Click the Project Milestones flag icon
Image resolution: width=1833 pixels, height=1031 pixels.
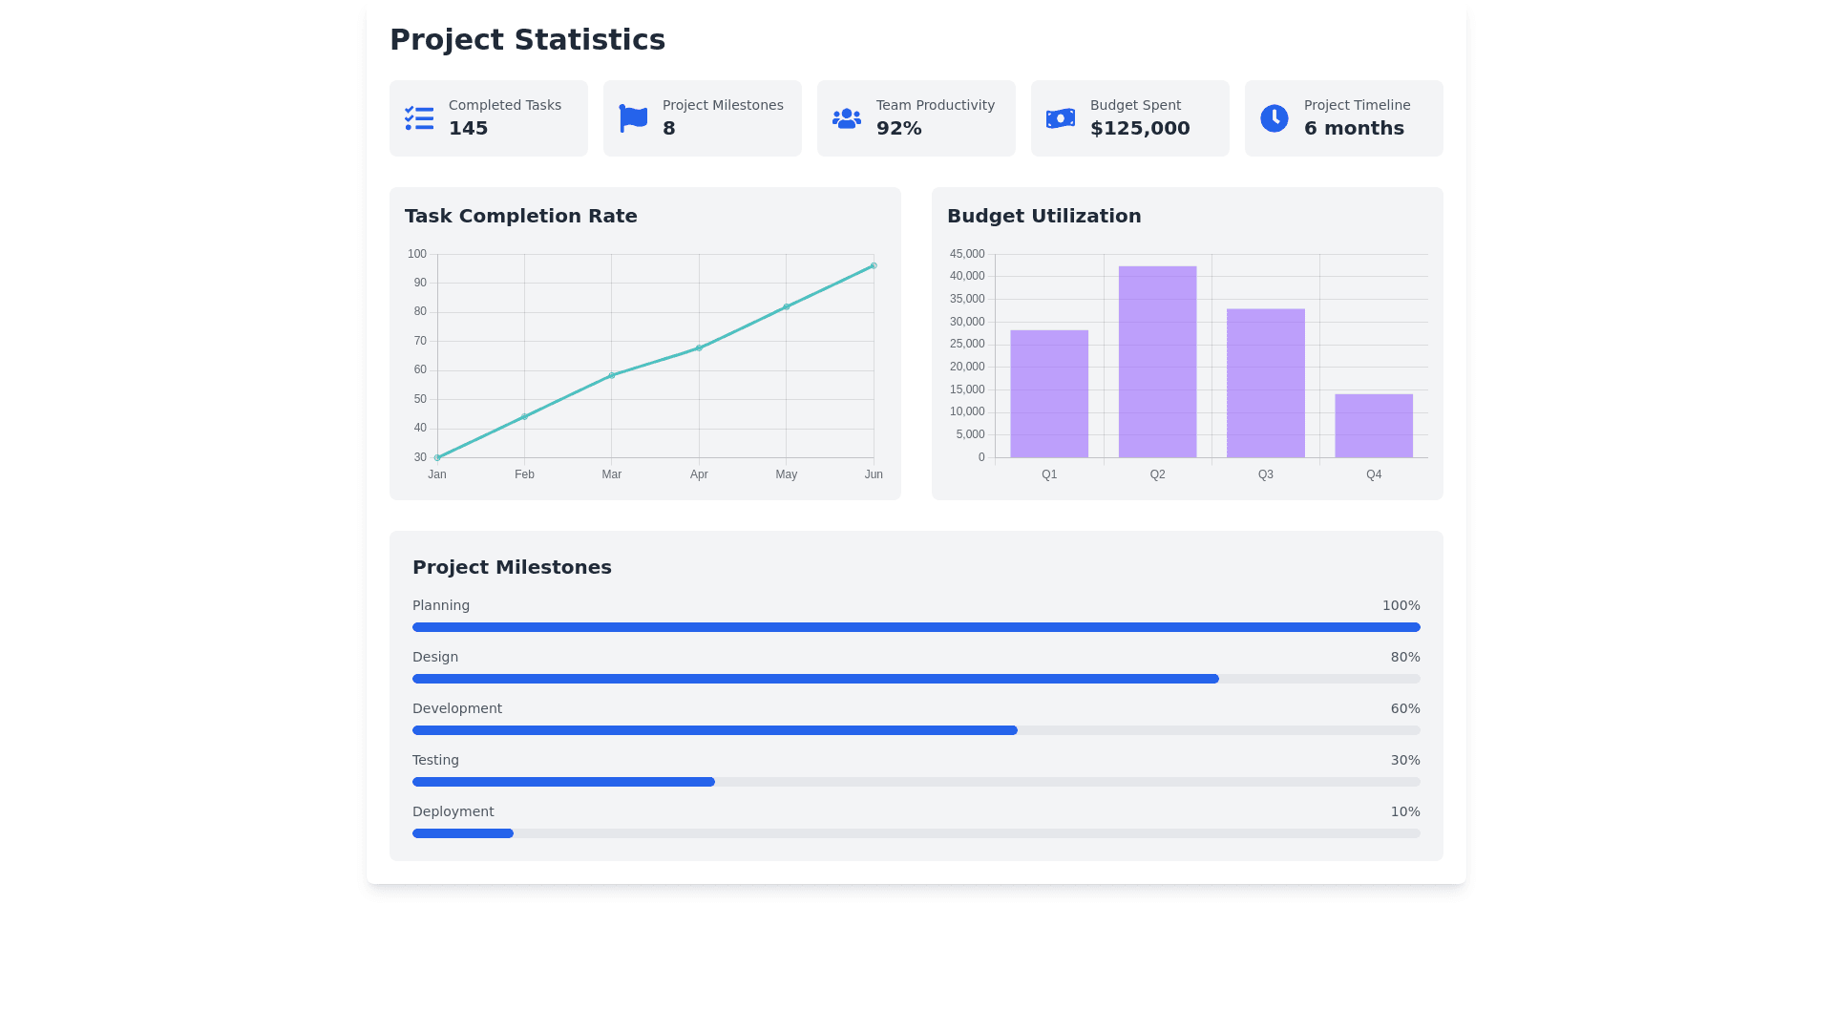coord(633,118)
